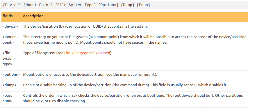Click [File System Type] in code block

coord(75,5)
